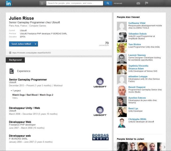This screenshot has height=151, width=171.
Task: Click the Ubisoft logo for Développeur Unity / Web
Action: pos(100,111)
